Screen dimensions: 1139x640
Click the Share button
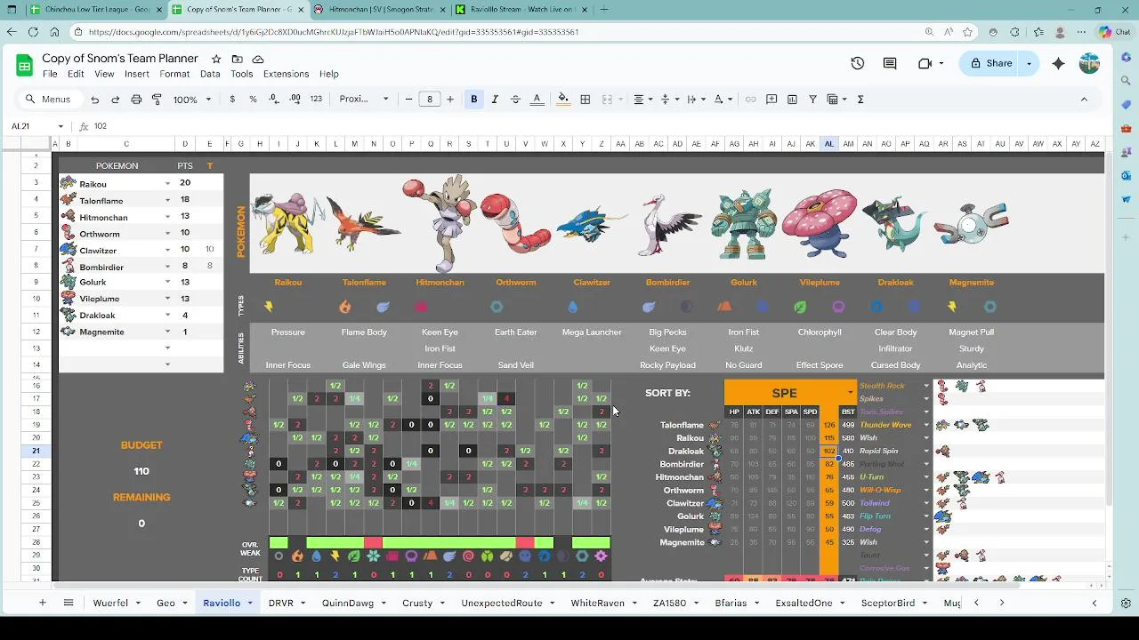tap(990, 63)
